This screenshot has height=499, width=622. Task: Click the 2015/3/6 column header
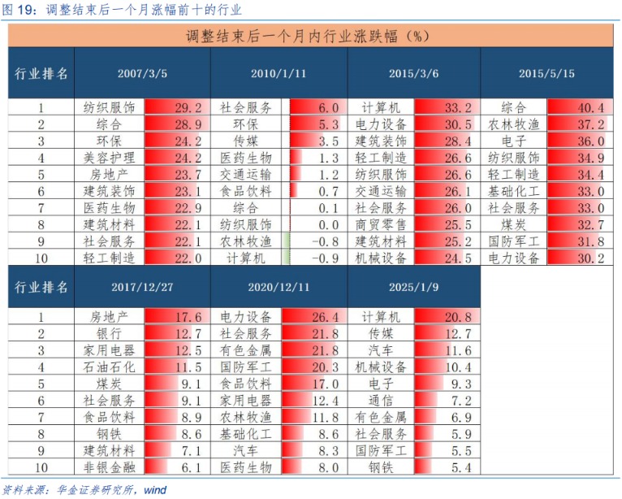pyautogui.click(x=413, y=73)
